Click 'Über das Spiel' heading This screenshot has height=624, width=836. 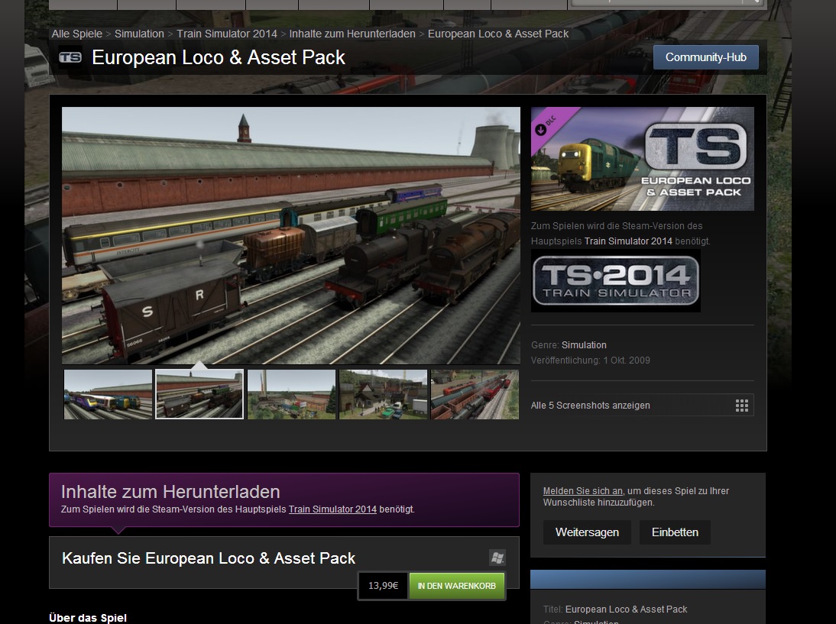pos(88,618)
